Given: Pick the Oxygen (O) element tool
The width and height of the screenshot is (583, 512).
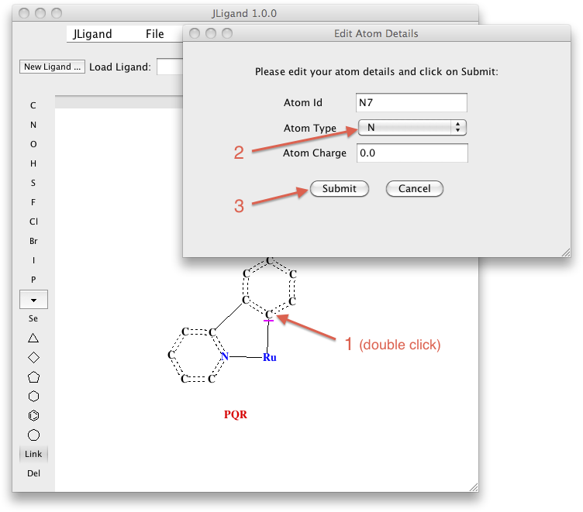Looking at the screenshot, I should (x=33, y=144).
